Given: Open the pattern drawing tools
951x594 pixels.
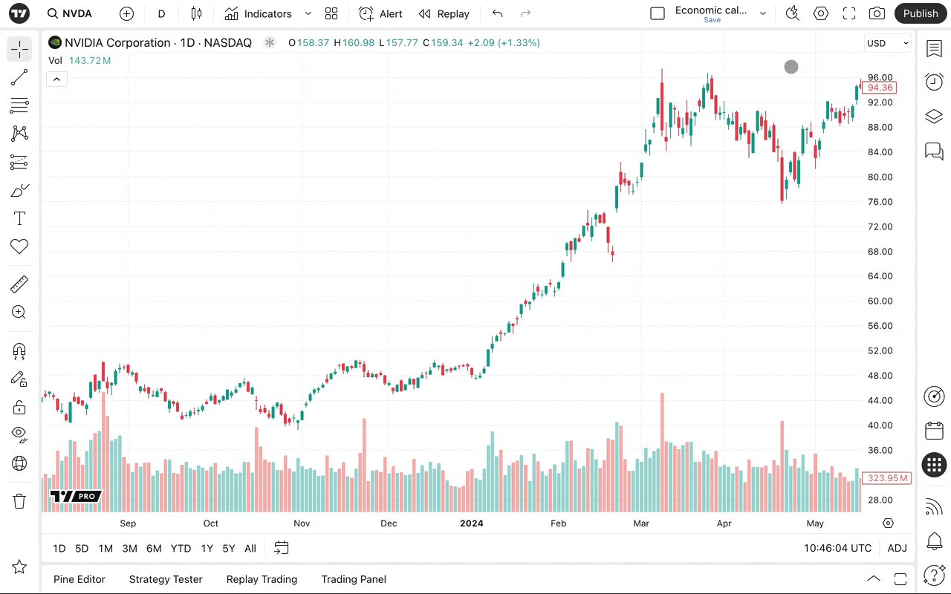Looking at the screenshot, I should 19,134.
